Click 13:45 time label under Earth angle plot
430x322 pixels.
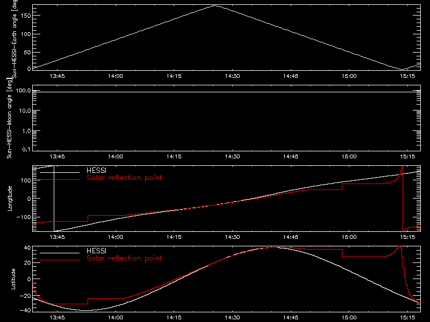(x=57, y=76)
